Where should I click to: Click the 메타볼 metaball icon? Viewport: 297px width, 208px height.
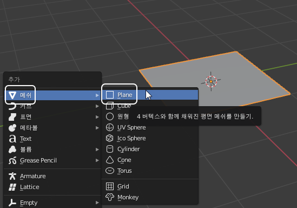(12, 128)
